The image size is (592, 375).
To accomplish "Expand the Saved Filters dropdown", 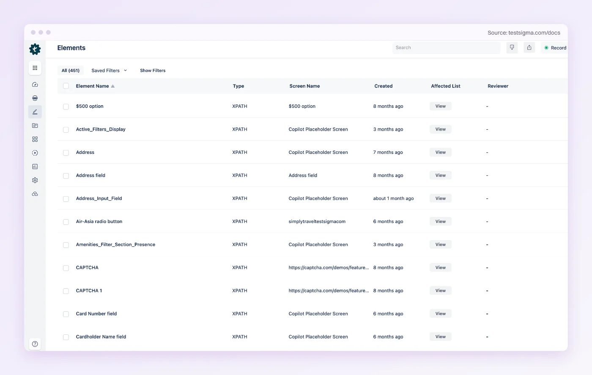I will (x=109, y=71).
